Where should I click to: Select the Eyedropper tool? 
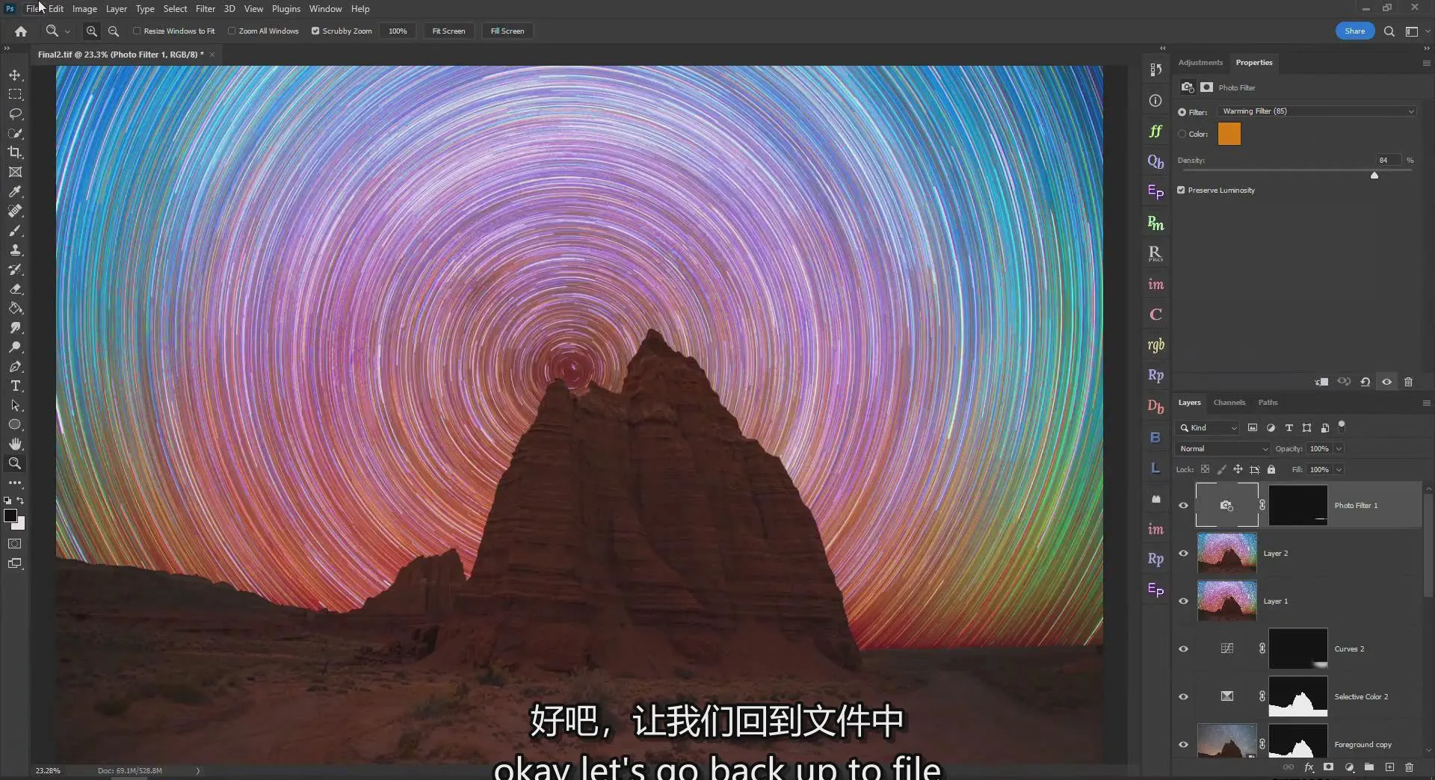pos(15,191)
